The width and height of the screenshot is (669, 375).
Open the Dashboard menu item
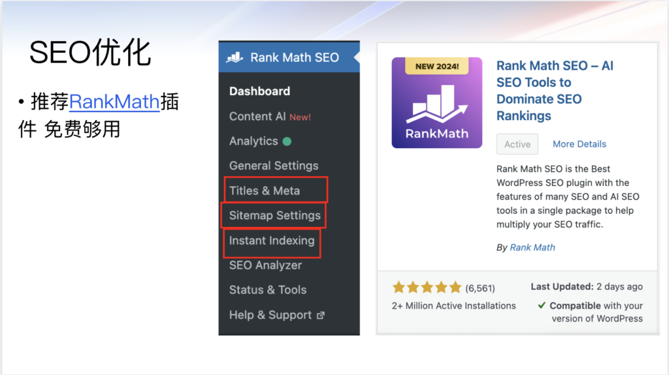(x=259, y=91)
